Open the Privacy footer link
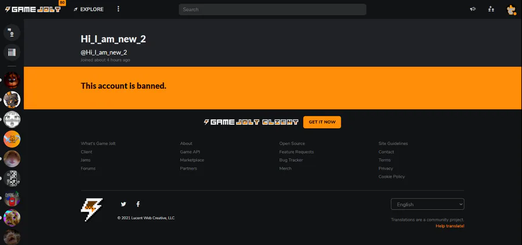This screenshot has height=245, width=522. tap(386, 169)
